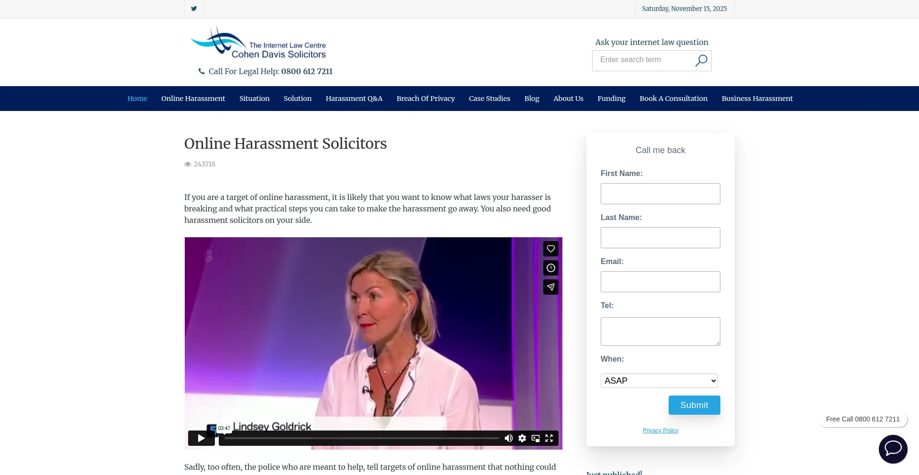Open video settings gear icon

click(x=522, y=438)
